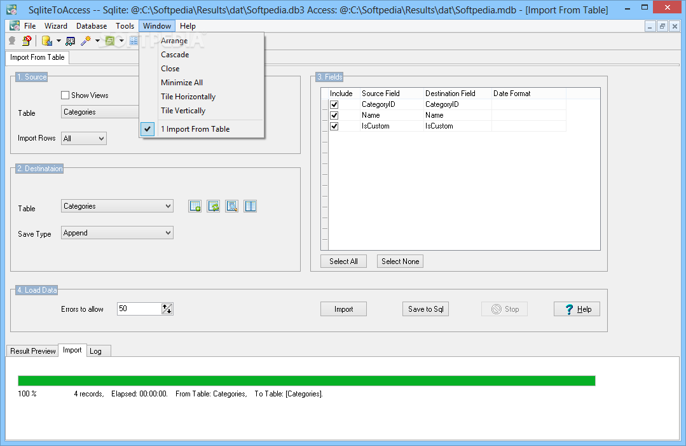Screen dimensions: 686x446
Task: Expand the arrow next to database import icon
Action: click(x=58, y=41)
